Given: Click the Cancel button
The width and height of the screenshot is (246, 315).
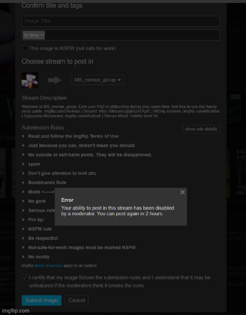Looking at the screenshot, I should pyautogui.click(x=76, y=300).
